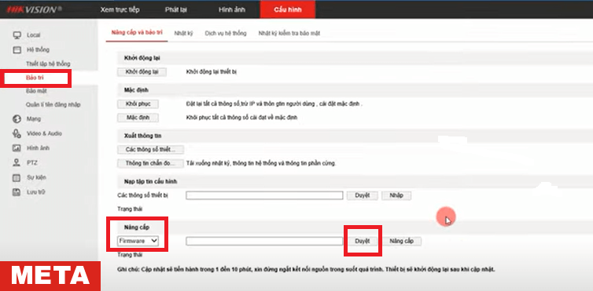593x291 pixels.
Task: Click the firmware file path field
Action: (264, 242)
